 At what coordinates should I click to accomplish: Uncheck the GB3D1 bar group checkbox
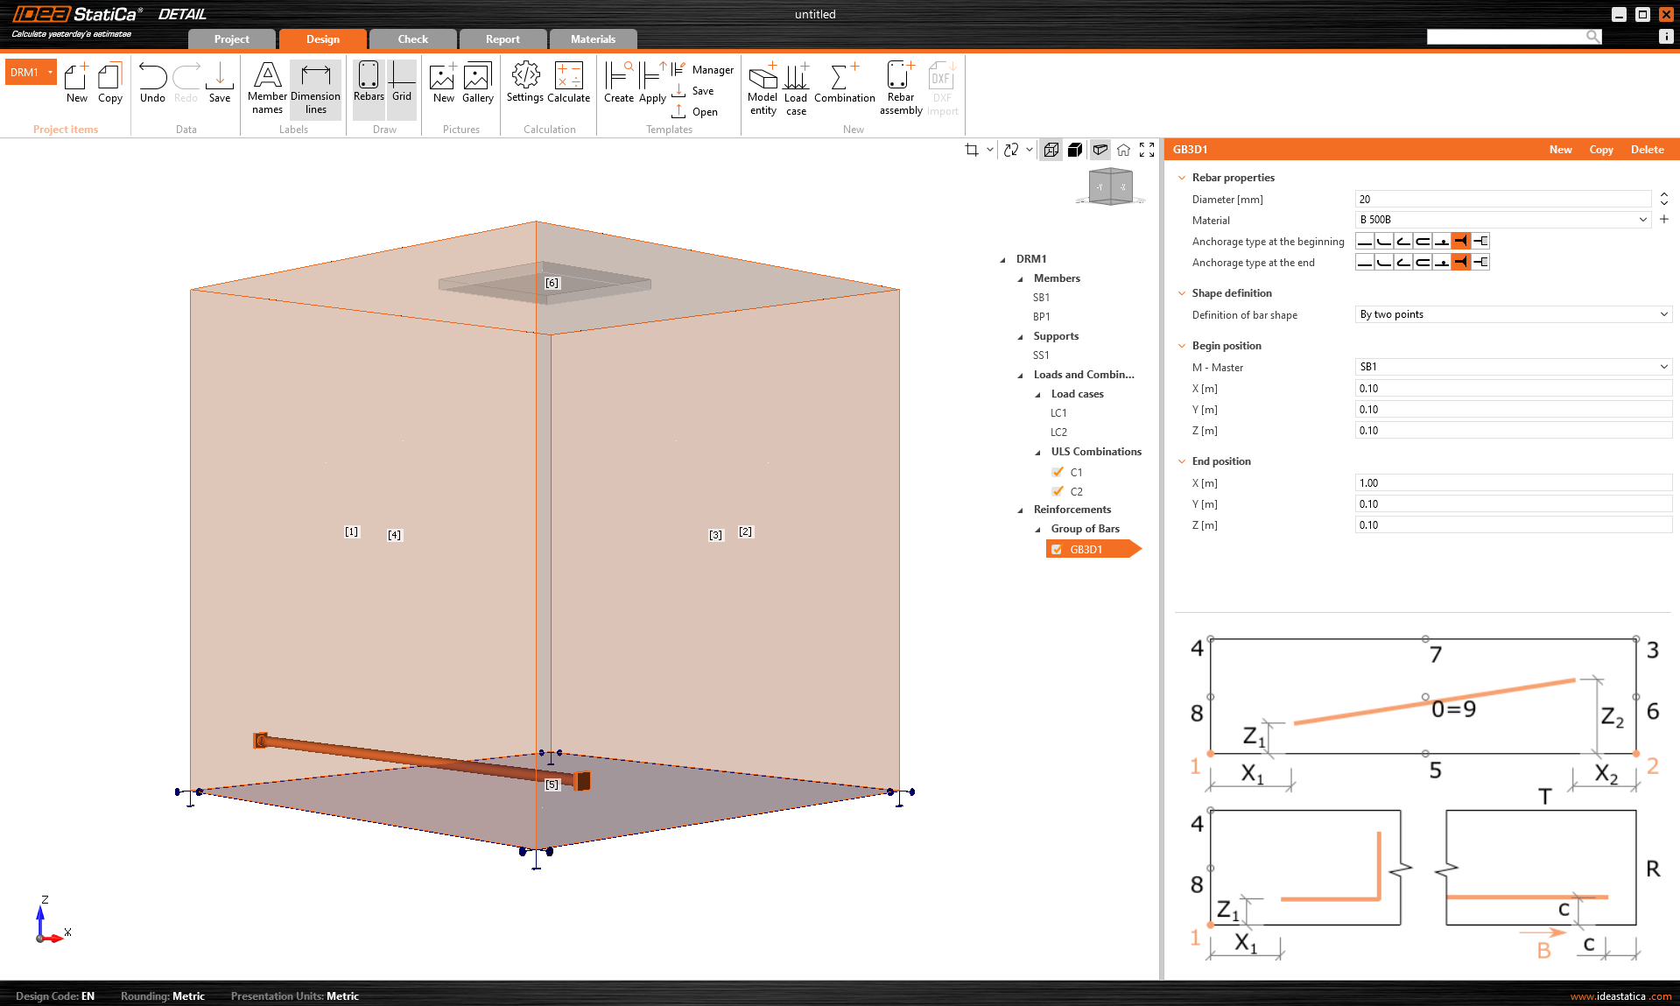pyautogui.click(x=1057, y=550)
